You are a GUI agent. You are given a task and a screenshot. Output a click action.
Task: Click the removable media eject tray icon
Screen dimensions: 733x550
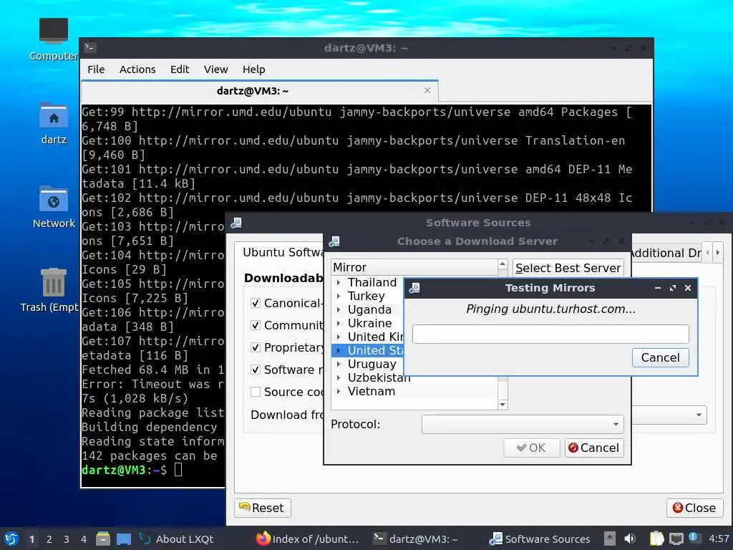(x=610, y=539)
